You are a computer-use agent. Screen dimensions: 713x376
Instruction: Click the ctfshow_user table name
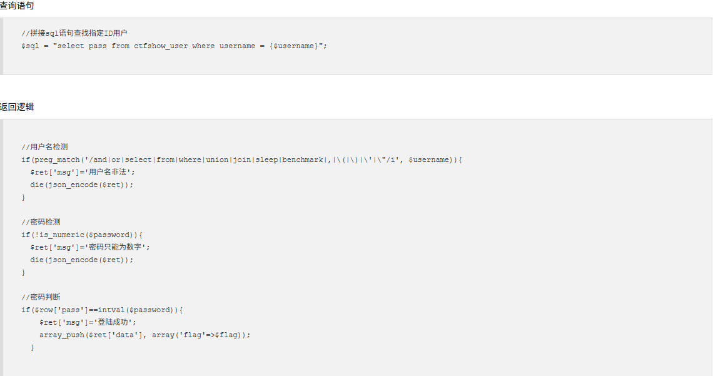point(161,46)
